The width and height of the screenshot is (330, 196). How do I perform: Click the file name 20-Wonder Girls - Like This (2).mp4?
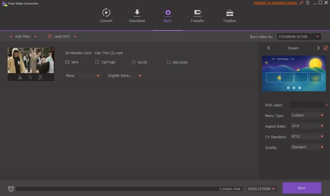(x=94, y=53)
